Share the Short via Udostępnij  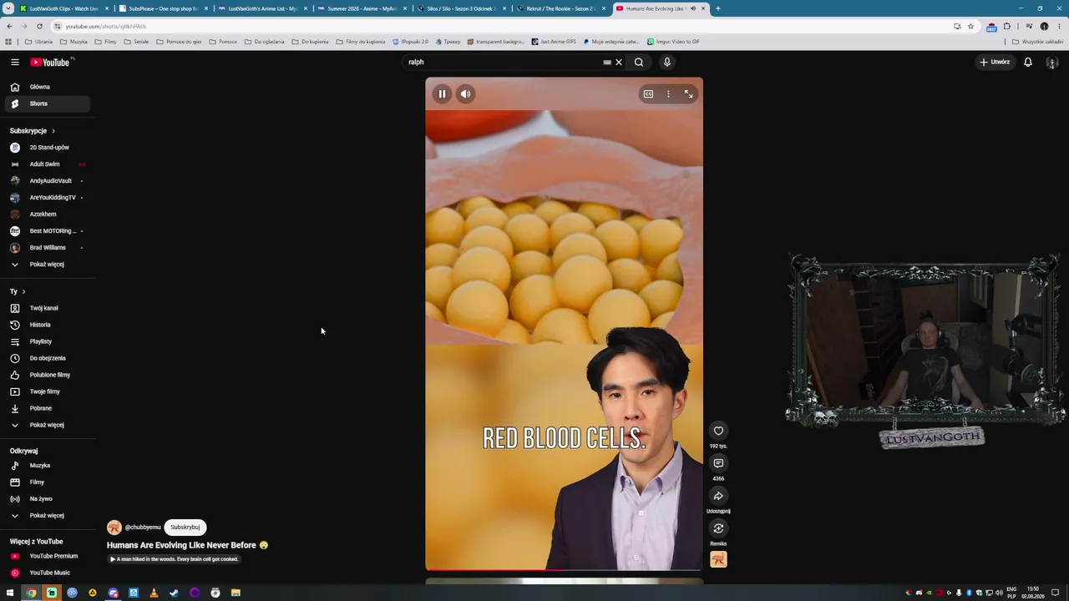[718, 496]
